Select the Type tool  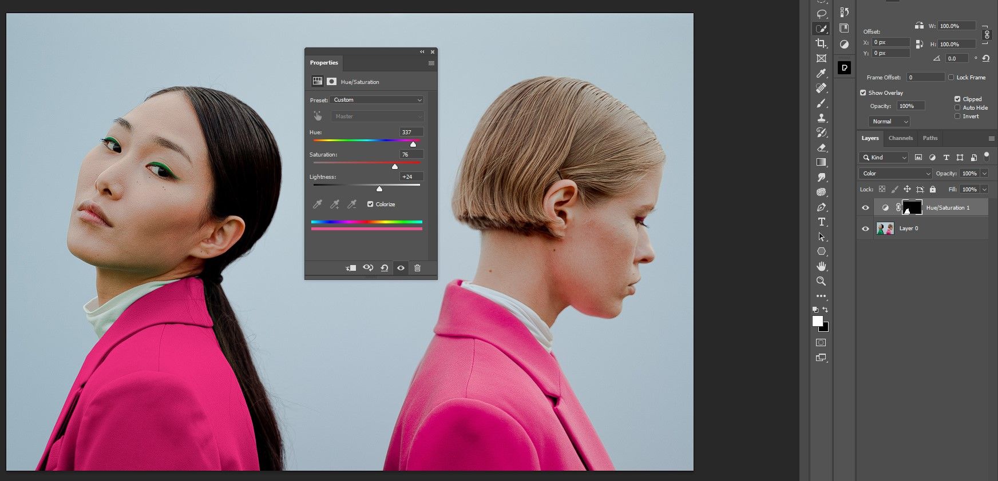(x=821, y=222)
